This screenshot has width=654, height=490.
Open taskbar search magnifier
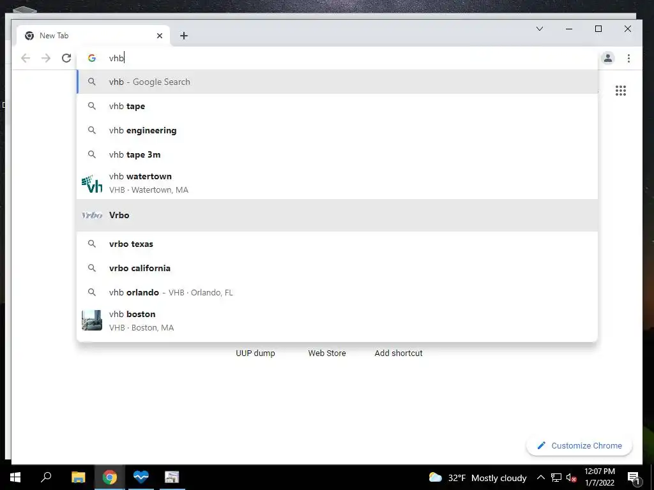(x=46, y=477)
